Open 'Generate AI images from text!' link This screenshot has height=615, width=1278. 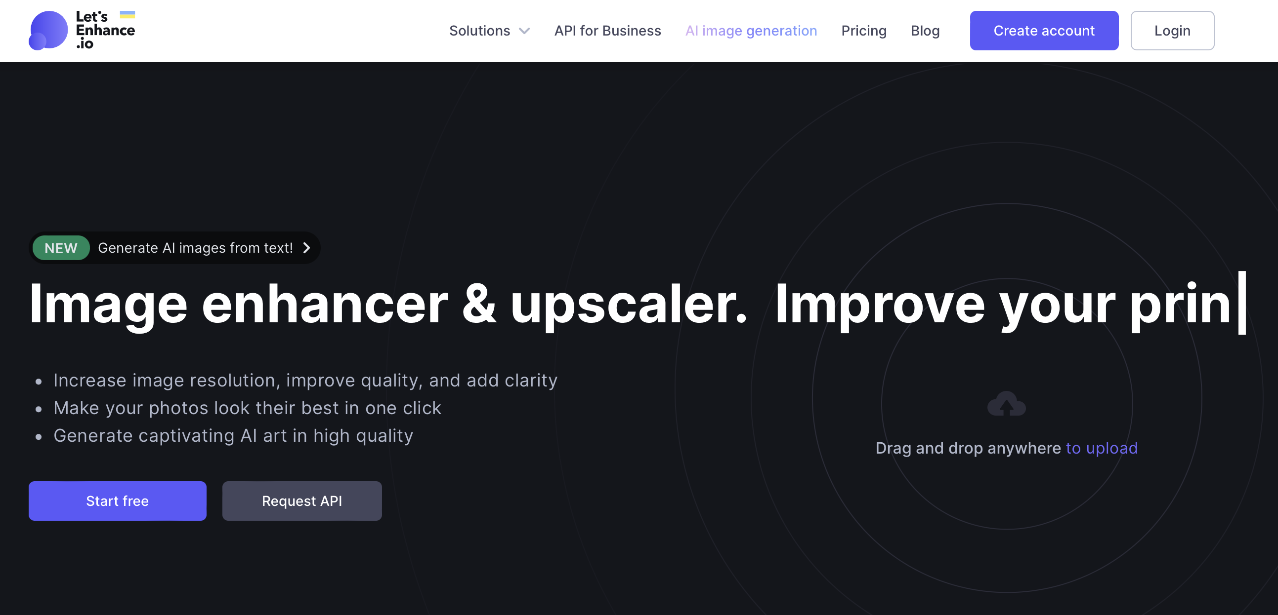click(x=195, y=248)
